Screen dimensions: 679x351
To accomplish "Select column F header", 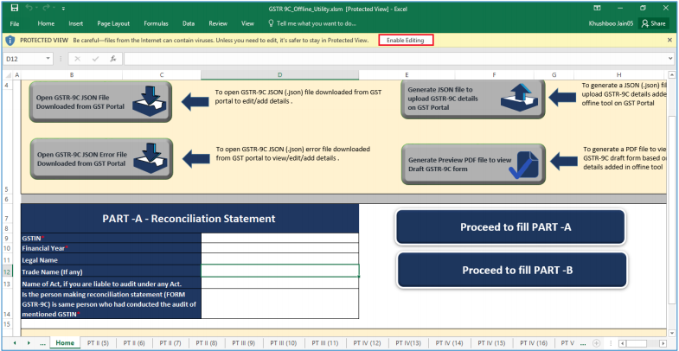I will [494, 75].
